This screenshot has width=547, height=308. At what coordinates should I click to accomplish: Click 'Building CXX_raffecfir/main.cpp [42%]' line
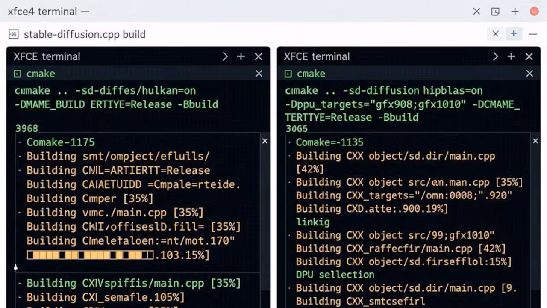[401, 249]
